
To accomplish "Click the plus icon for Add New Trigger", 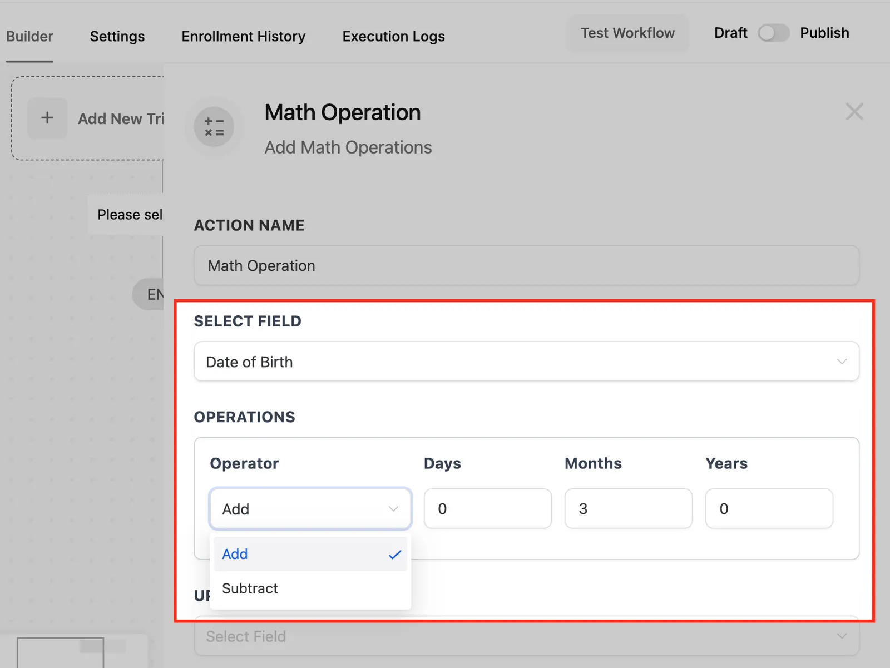I will coord(47,118).
